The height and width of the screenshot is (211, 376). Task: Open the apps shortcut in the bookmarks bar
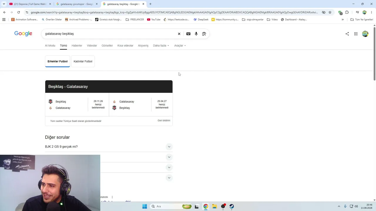[4, 20]
